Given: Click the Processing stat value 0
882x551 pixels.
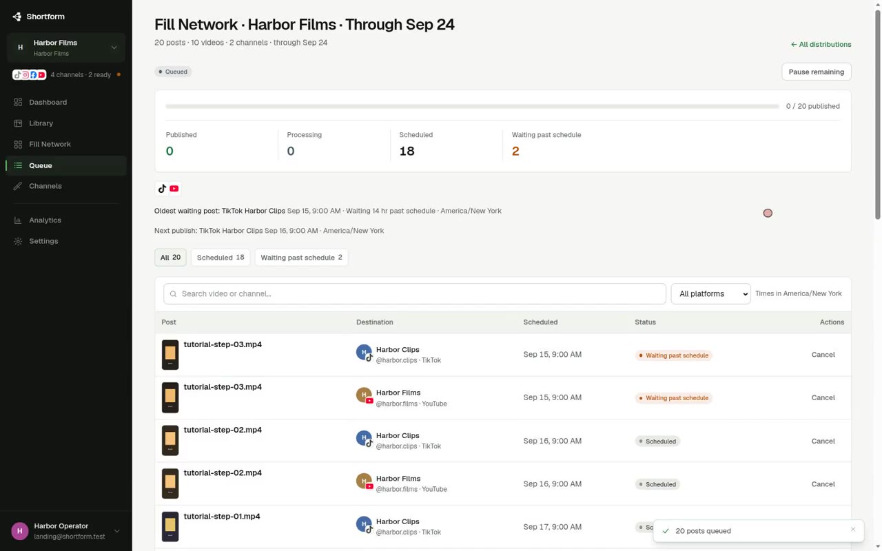Looking at the screenshot, I should tap(291, 151).
